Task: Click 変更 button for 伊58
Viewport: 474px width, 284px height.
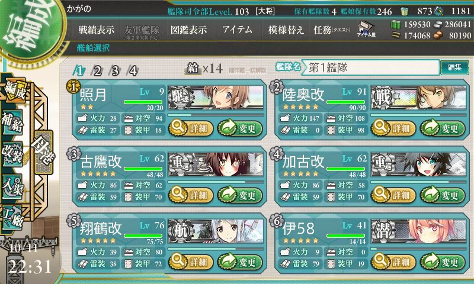Action: click(443, 262)
